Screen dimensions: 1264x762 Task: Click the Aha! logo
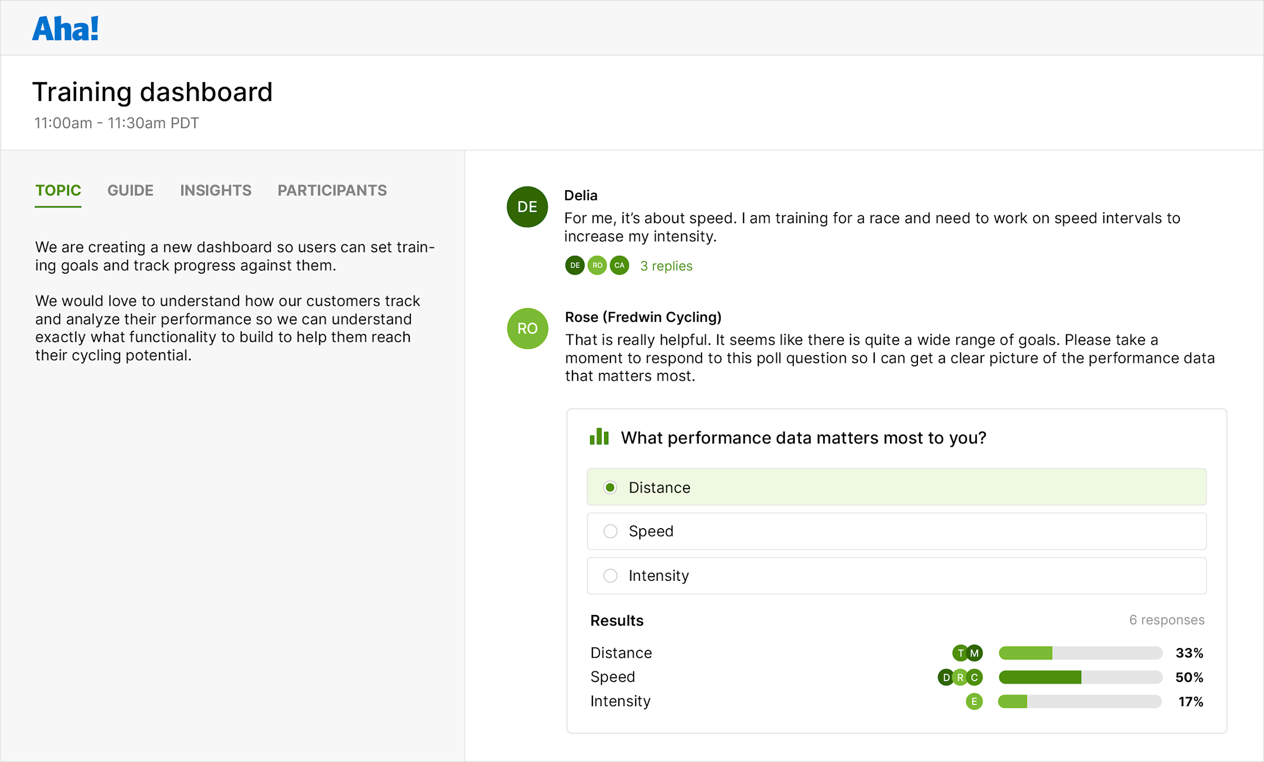pos(65,28)
